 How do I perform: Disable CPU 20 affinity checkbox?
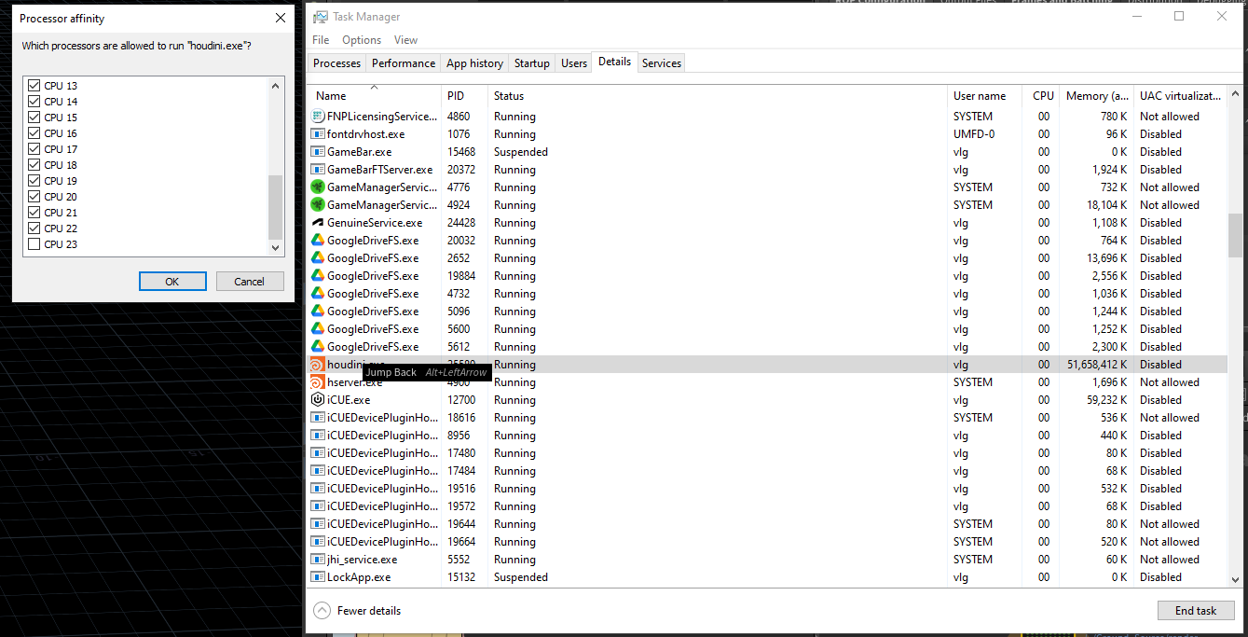point(34,197)
